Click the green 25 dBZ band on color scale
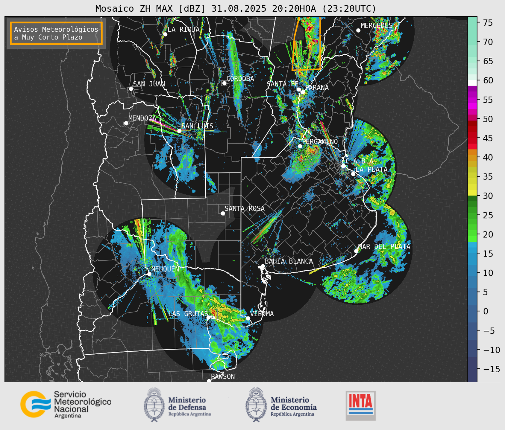505x430 pixels. (472, 215)
